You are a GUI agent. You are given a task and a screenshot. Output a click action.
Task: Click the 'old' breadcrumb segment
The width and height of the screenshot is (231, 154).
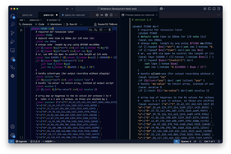coord(21,20)
